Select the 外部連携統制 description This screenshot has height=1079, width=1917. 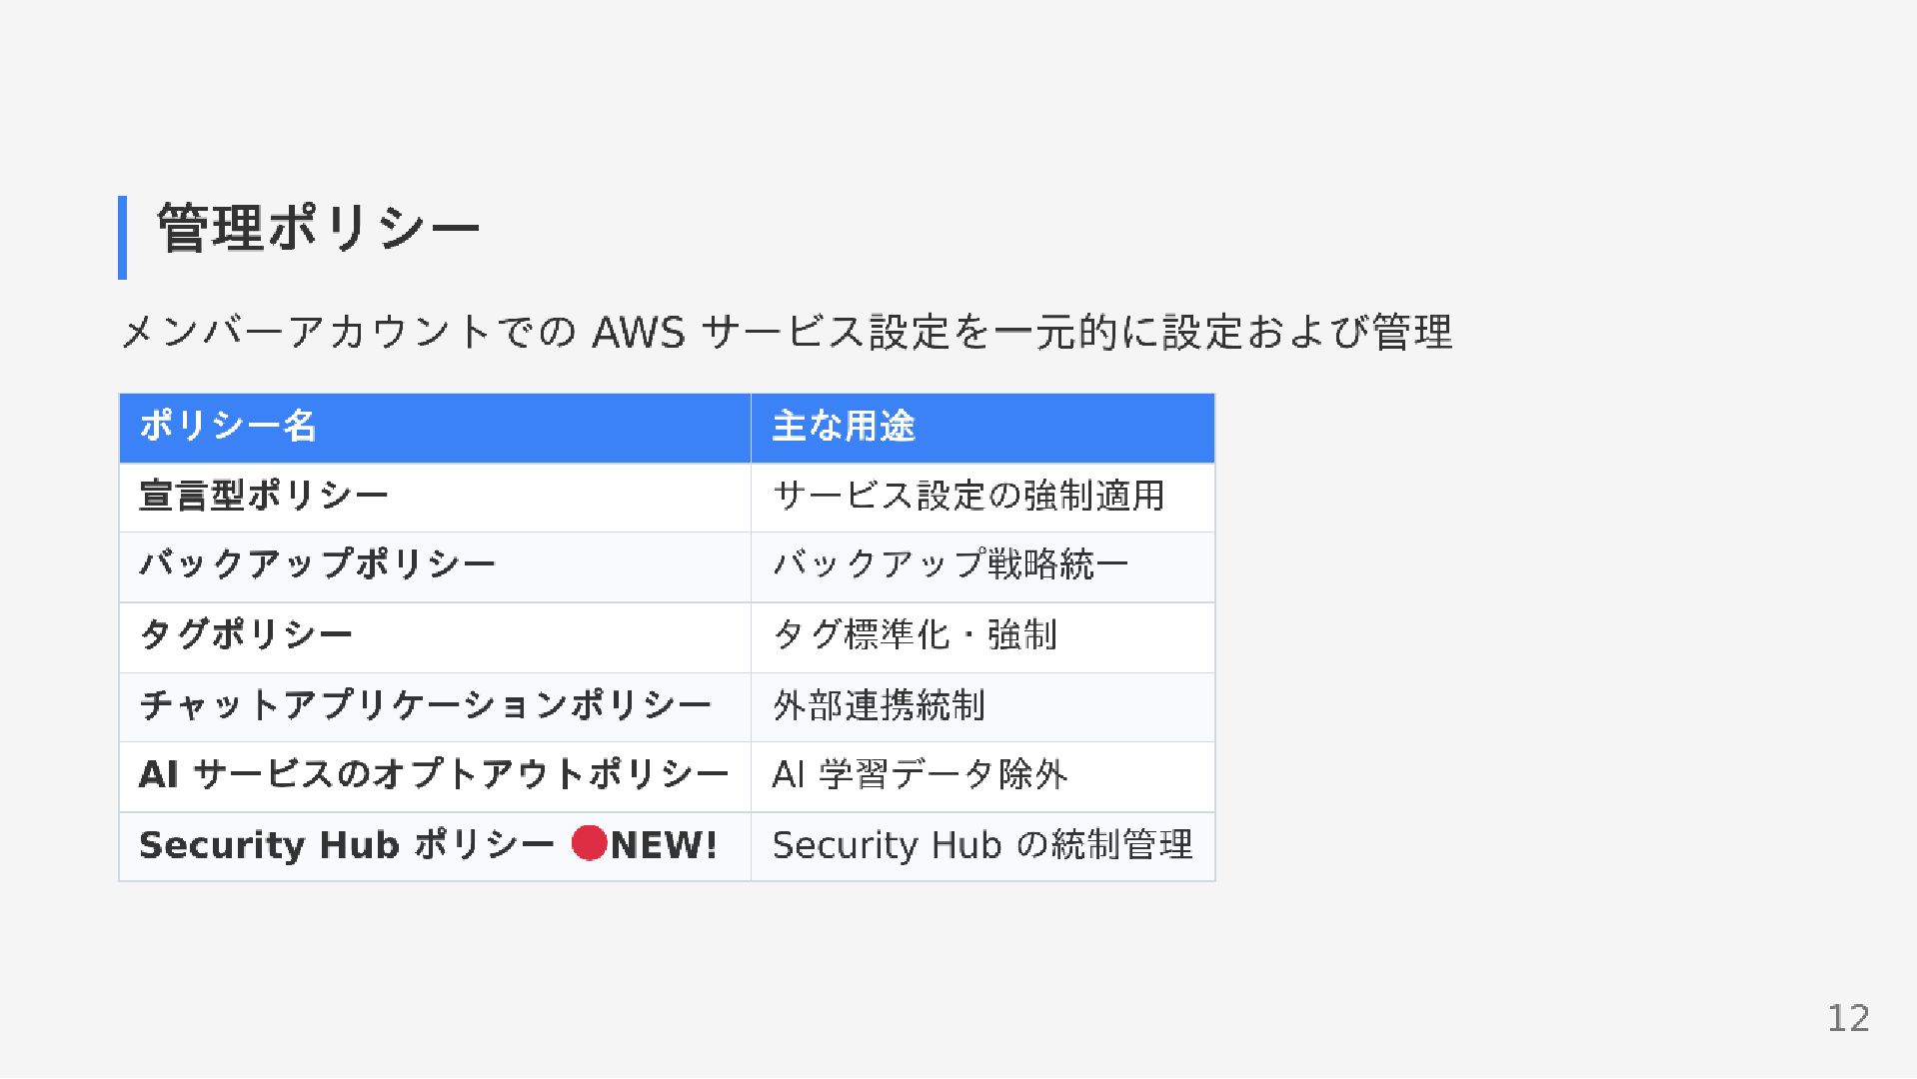click(x=880, y=705)
